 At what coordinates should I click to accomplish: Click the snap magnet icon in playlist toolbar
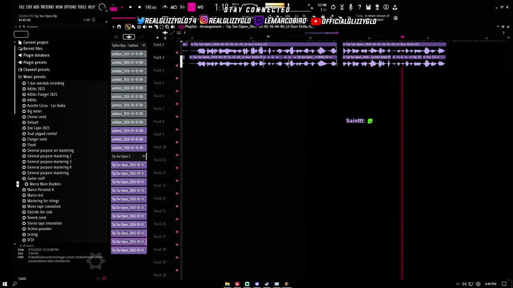tap(119, 27)
